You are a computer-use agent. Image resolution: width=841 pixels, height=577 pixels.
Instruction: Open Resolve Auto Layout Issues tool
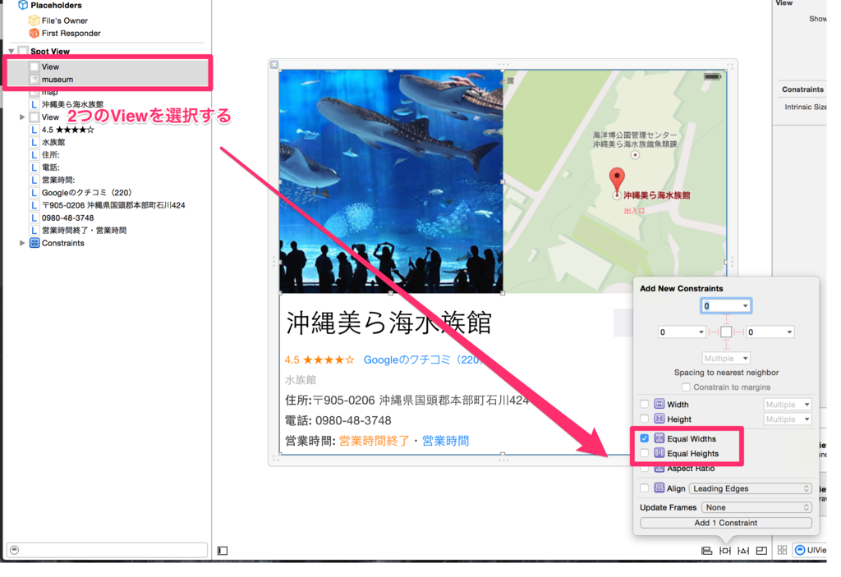pyautogui.click(x=742, y=550)
